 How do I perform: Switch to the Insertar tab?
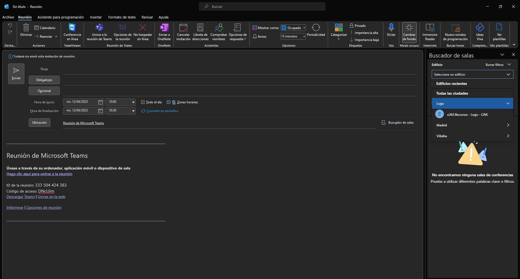coord(96,17)
